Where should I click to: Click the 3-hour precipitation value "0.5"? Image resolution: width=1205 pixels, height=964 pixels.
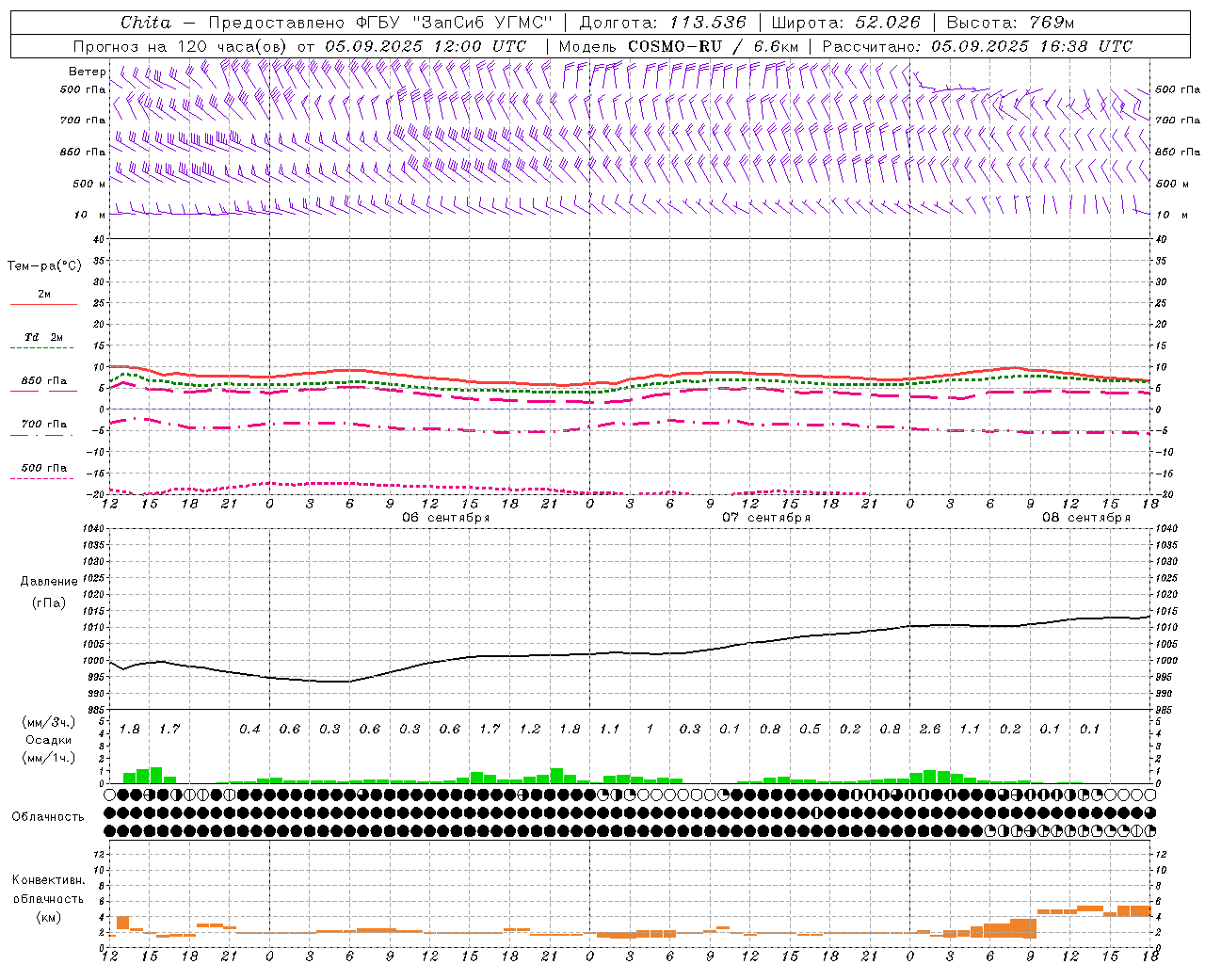coord(810,730)
